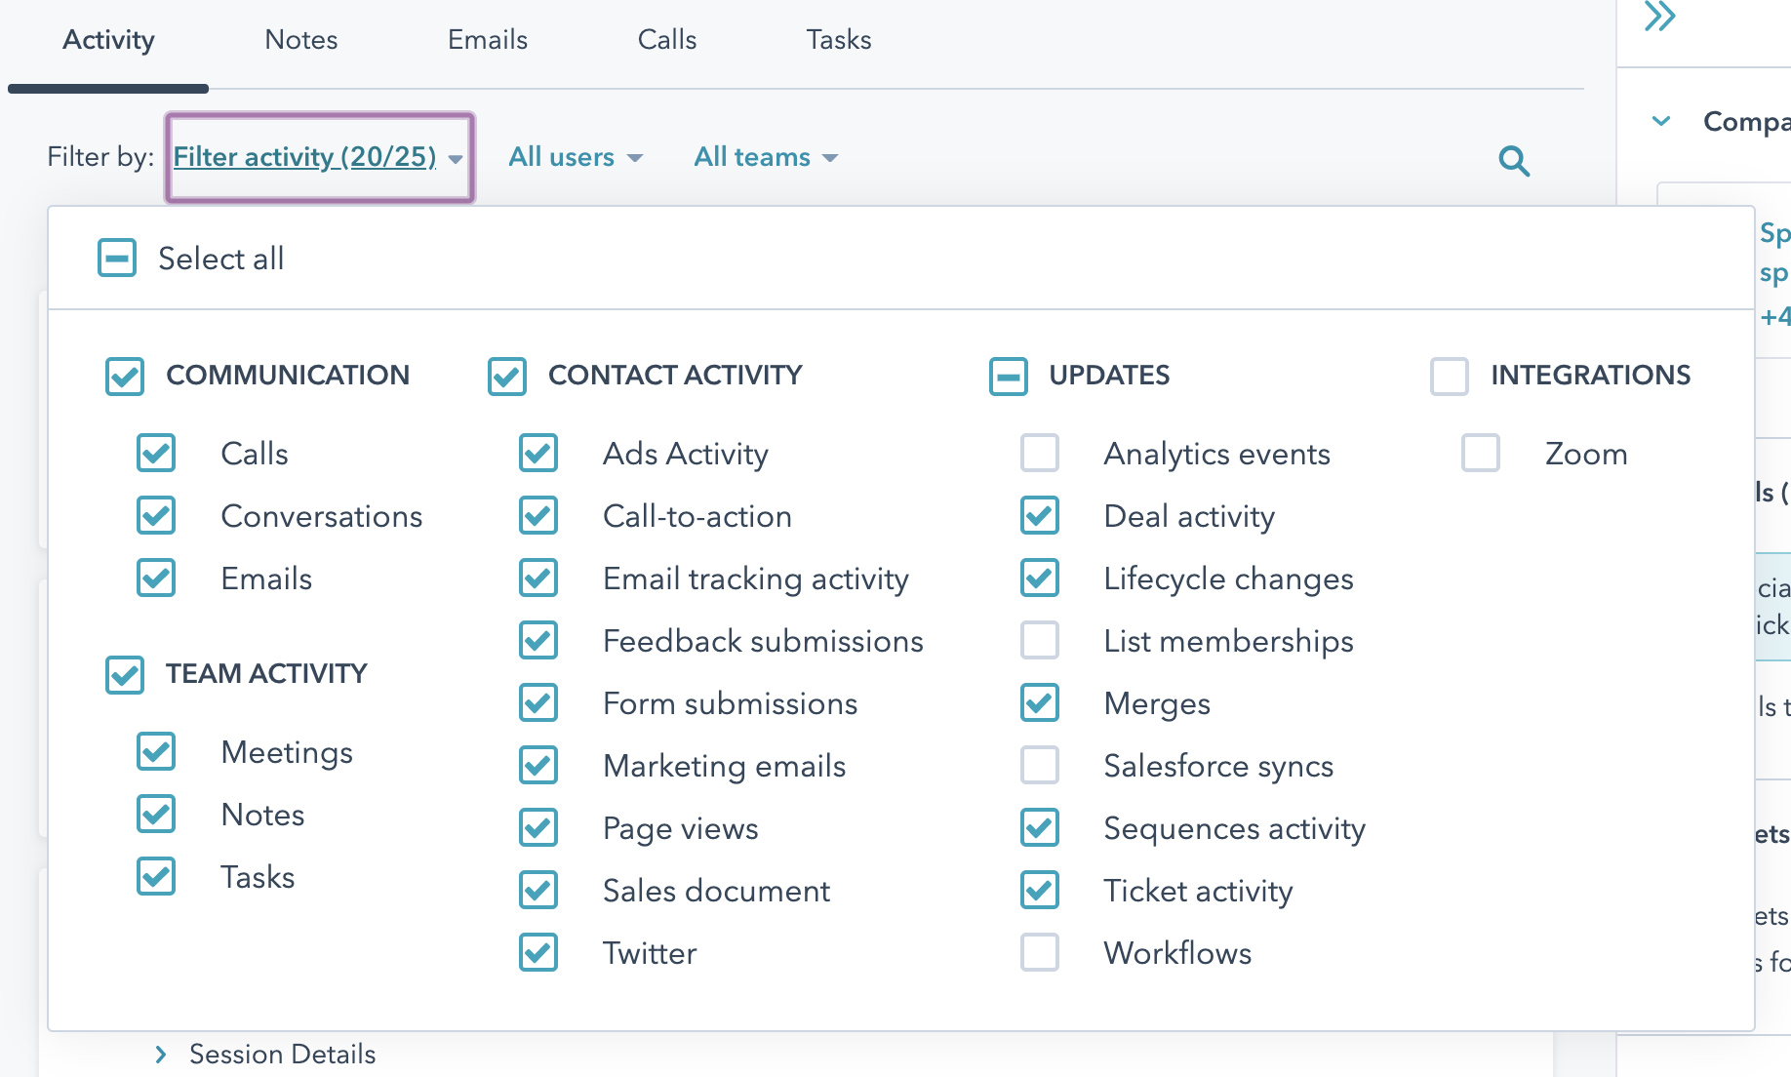Open the Calls tab

[x=666, y=40]
